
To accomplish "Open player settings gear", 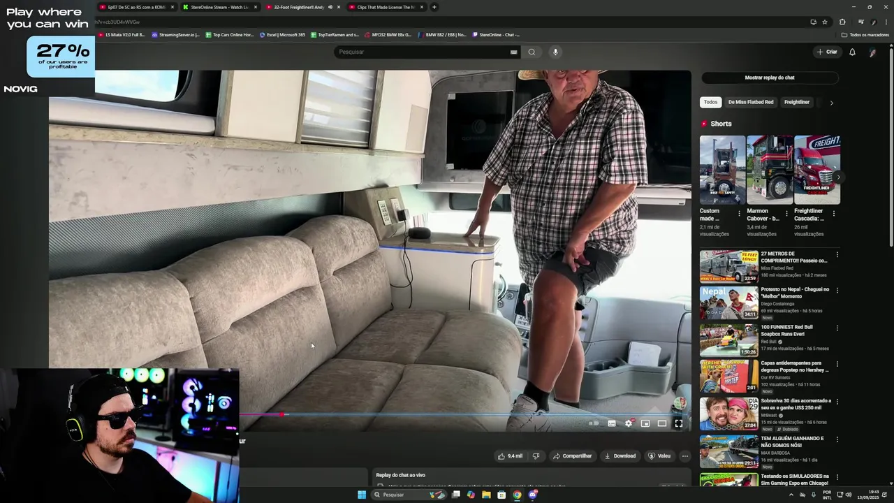I will (x=629, y=423).
